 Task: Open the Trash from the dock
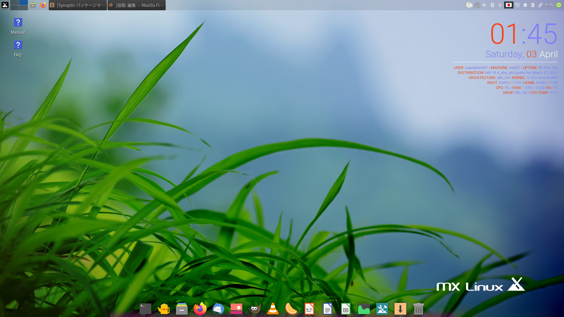418,309
